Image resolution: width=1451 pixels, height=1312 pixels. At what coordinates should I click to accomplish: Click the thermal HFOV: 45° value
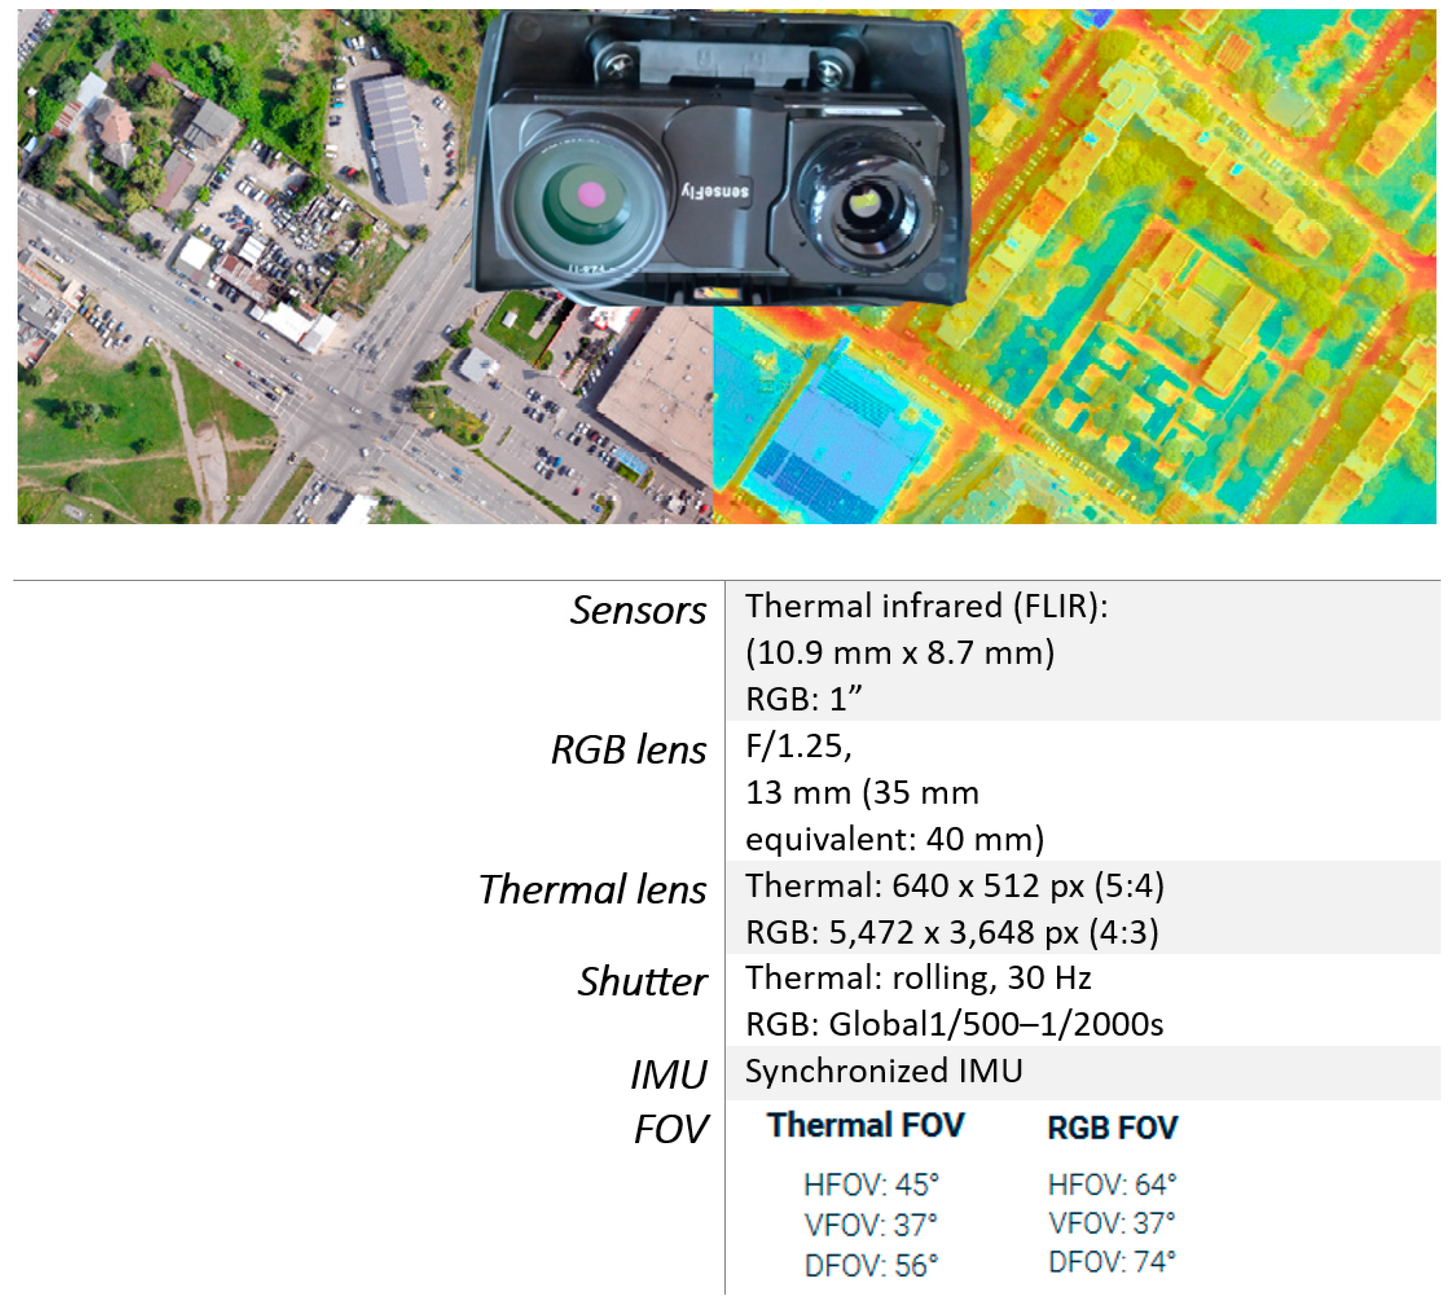point(871,1185)
